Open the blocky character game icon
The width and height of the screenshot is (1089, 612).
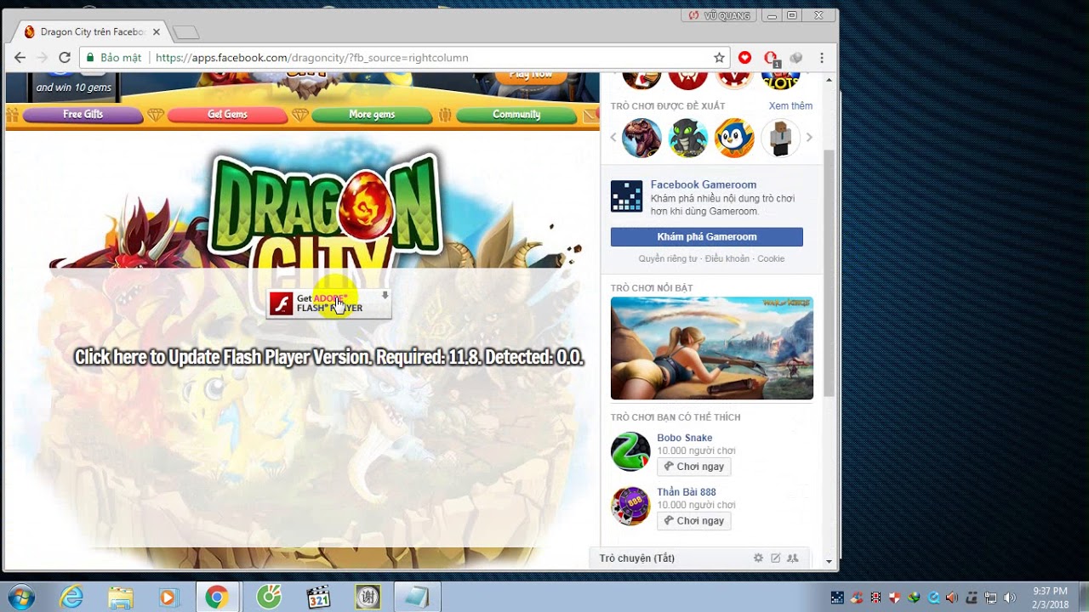[780, 138]
